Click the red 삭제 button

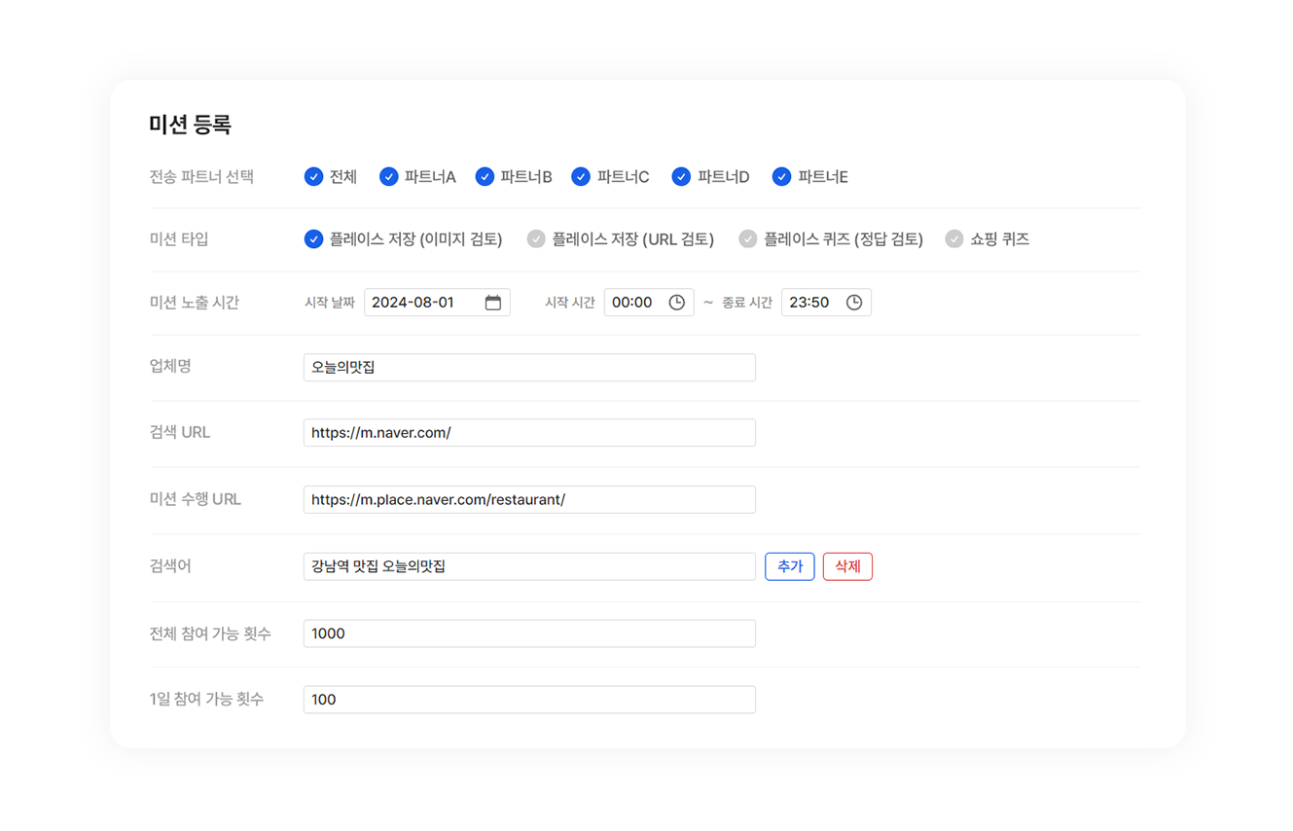[x=847, y=566]
